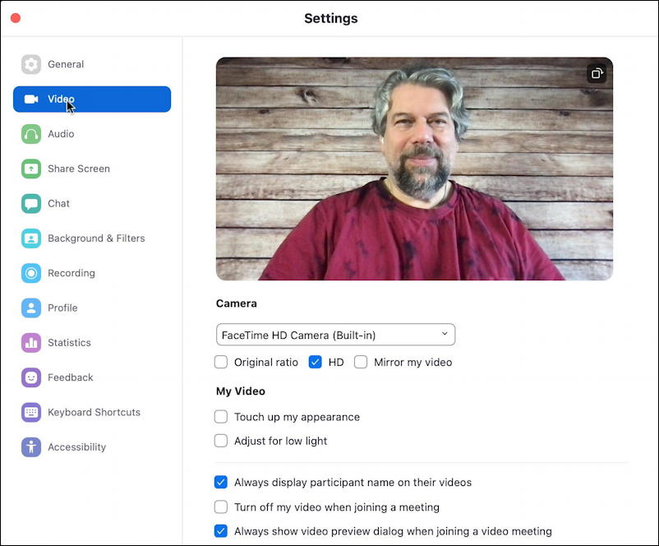Open Background & Filters settings icon
Image resolution: width=659 pixels, height=546 pixels.
click(31, 238)
